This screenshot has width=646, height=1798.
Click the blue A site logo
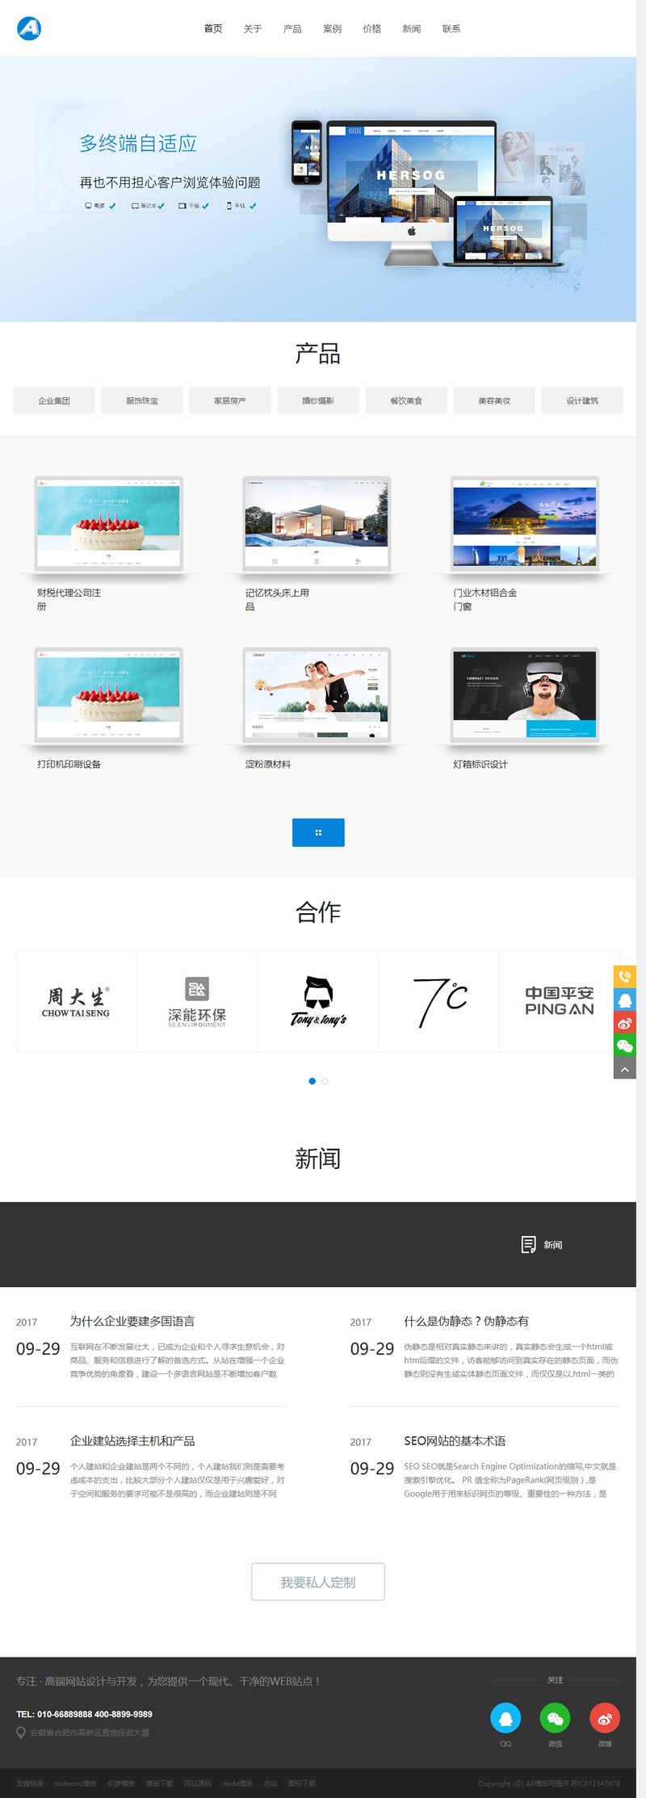pos(29,28)
